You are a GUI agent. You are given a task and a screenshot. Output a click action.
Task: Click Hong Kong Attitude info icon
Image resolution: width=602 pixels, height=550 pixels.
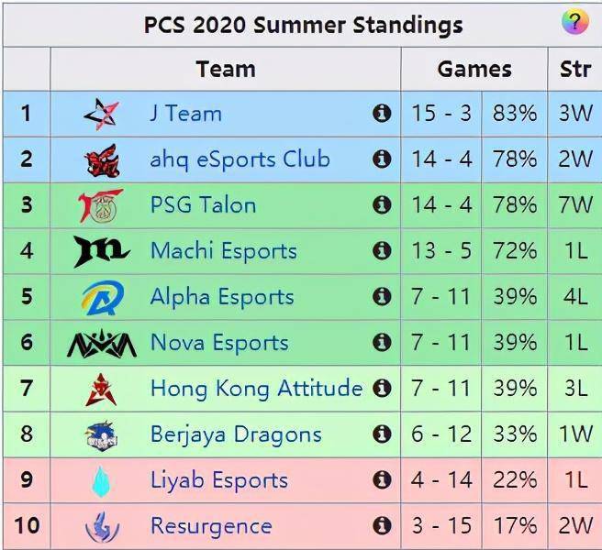[x=382, y=388]
